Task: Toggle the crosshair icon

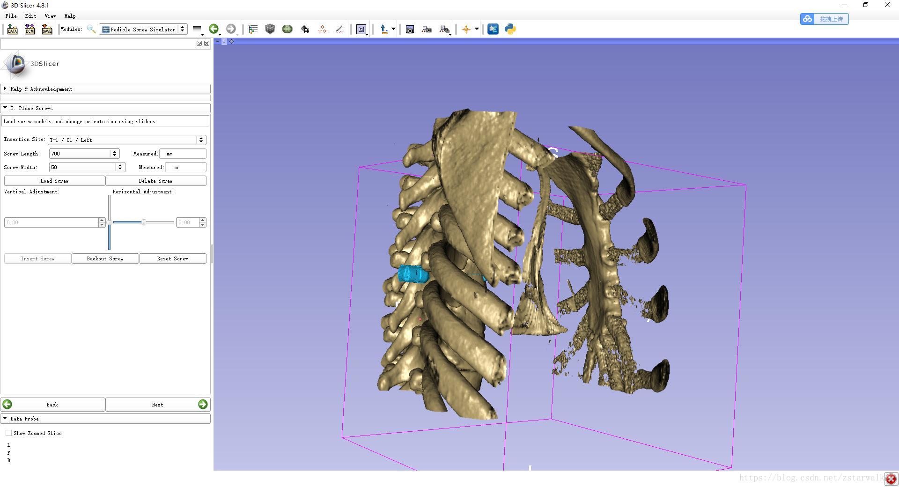Action: pyautogui.click(x=466, y=29)
